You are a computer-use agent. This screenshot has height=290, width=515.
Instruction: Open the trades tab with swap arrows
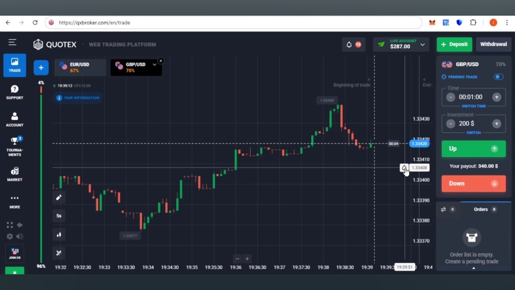tap(448, 209)
